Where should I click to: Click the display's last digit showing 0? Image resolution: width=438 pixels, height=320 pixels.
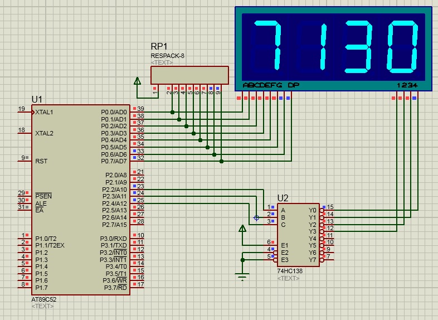pyautogui.click(x=402, y=46)
